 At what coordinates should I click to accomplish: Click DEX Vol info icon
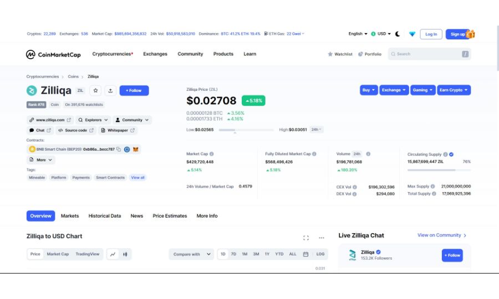354,194
